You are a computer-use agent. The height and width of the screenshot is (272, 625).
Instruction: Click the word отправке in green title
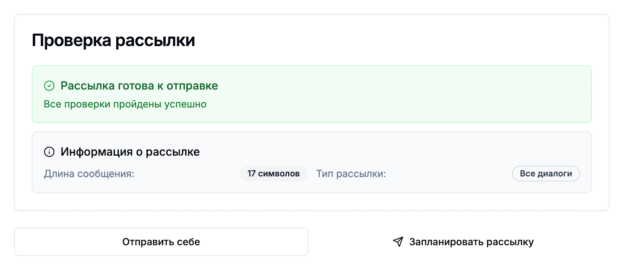pos(192,86)
